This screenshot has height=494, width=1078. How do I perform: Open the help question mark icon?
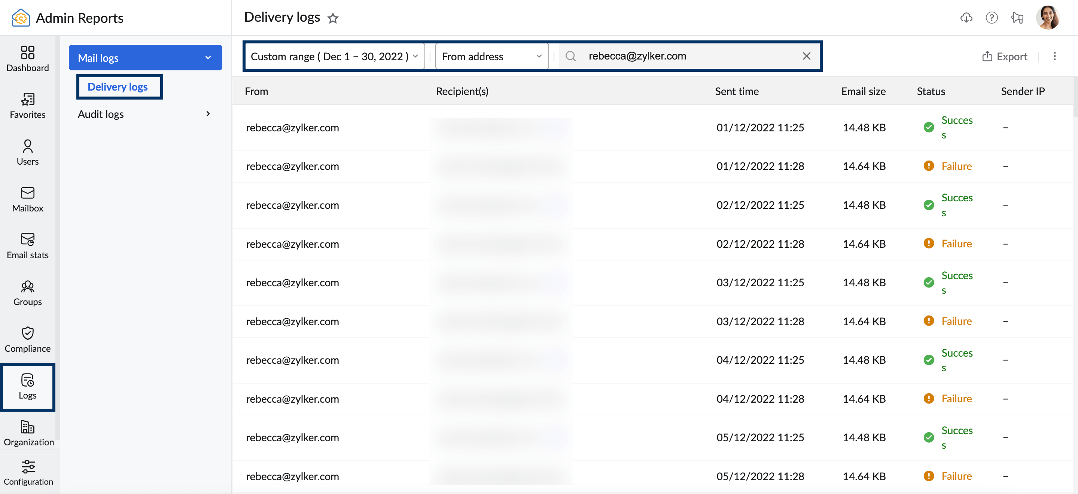tap(992, 18)
